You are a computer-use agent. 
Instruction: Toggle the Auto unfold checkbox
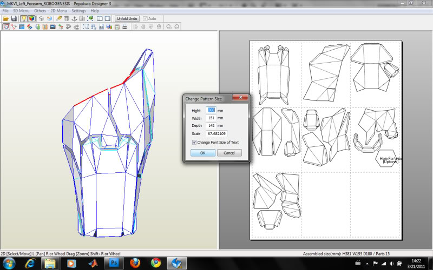[x=145, y=18]
